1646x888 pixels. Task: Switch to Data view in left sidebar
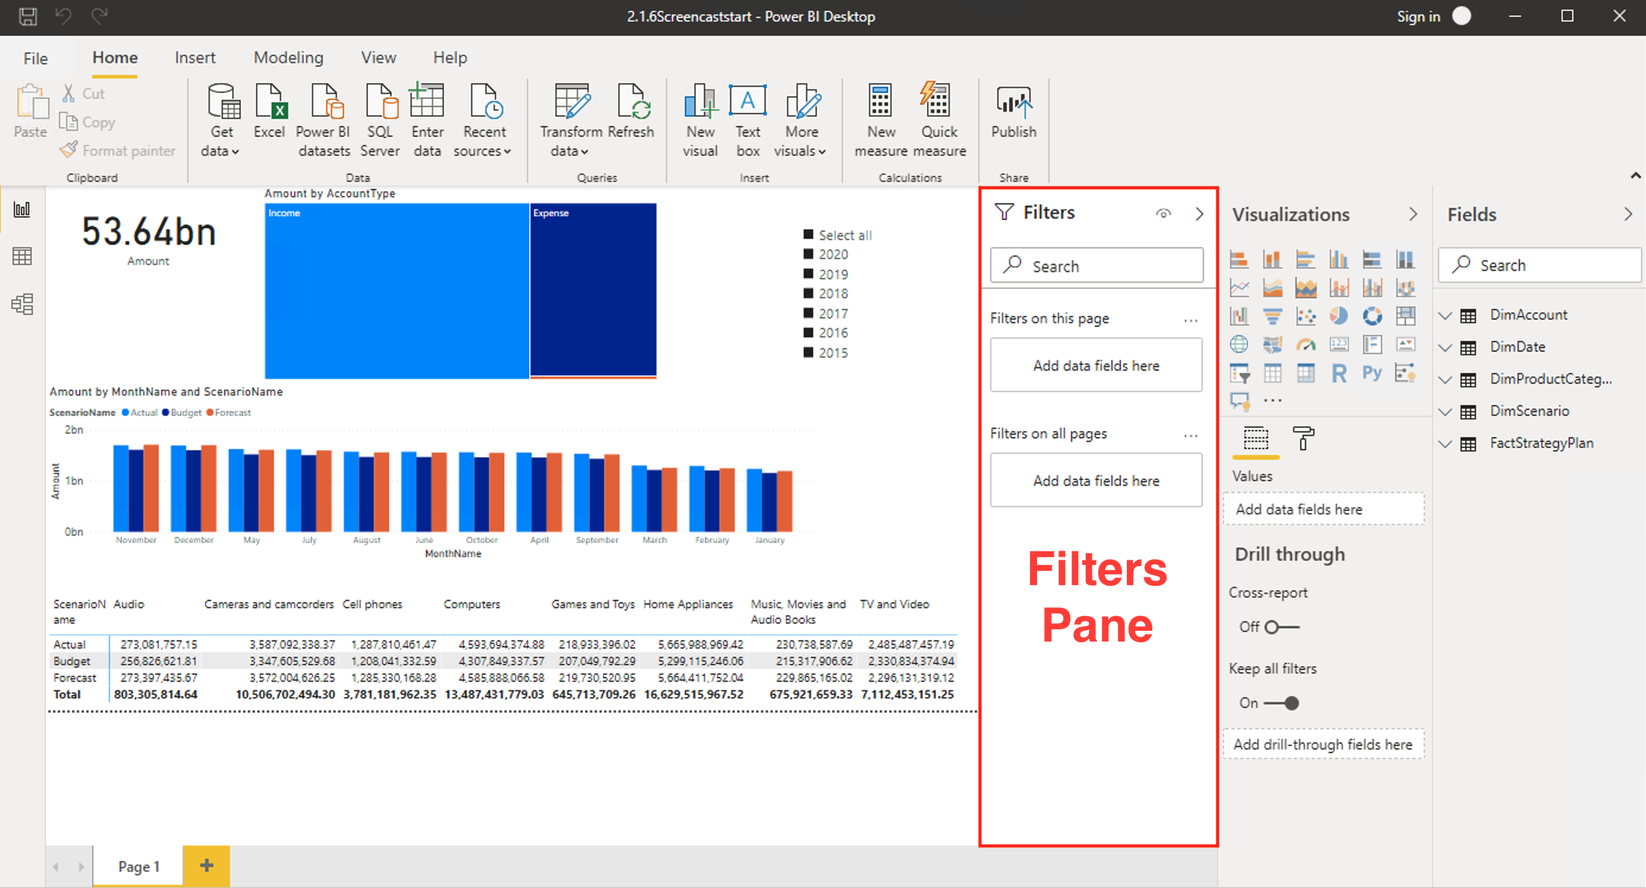[23, 257]
